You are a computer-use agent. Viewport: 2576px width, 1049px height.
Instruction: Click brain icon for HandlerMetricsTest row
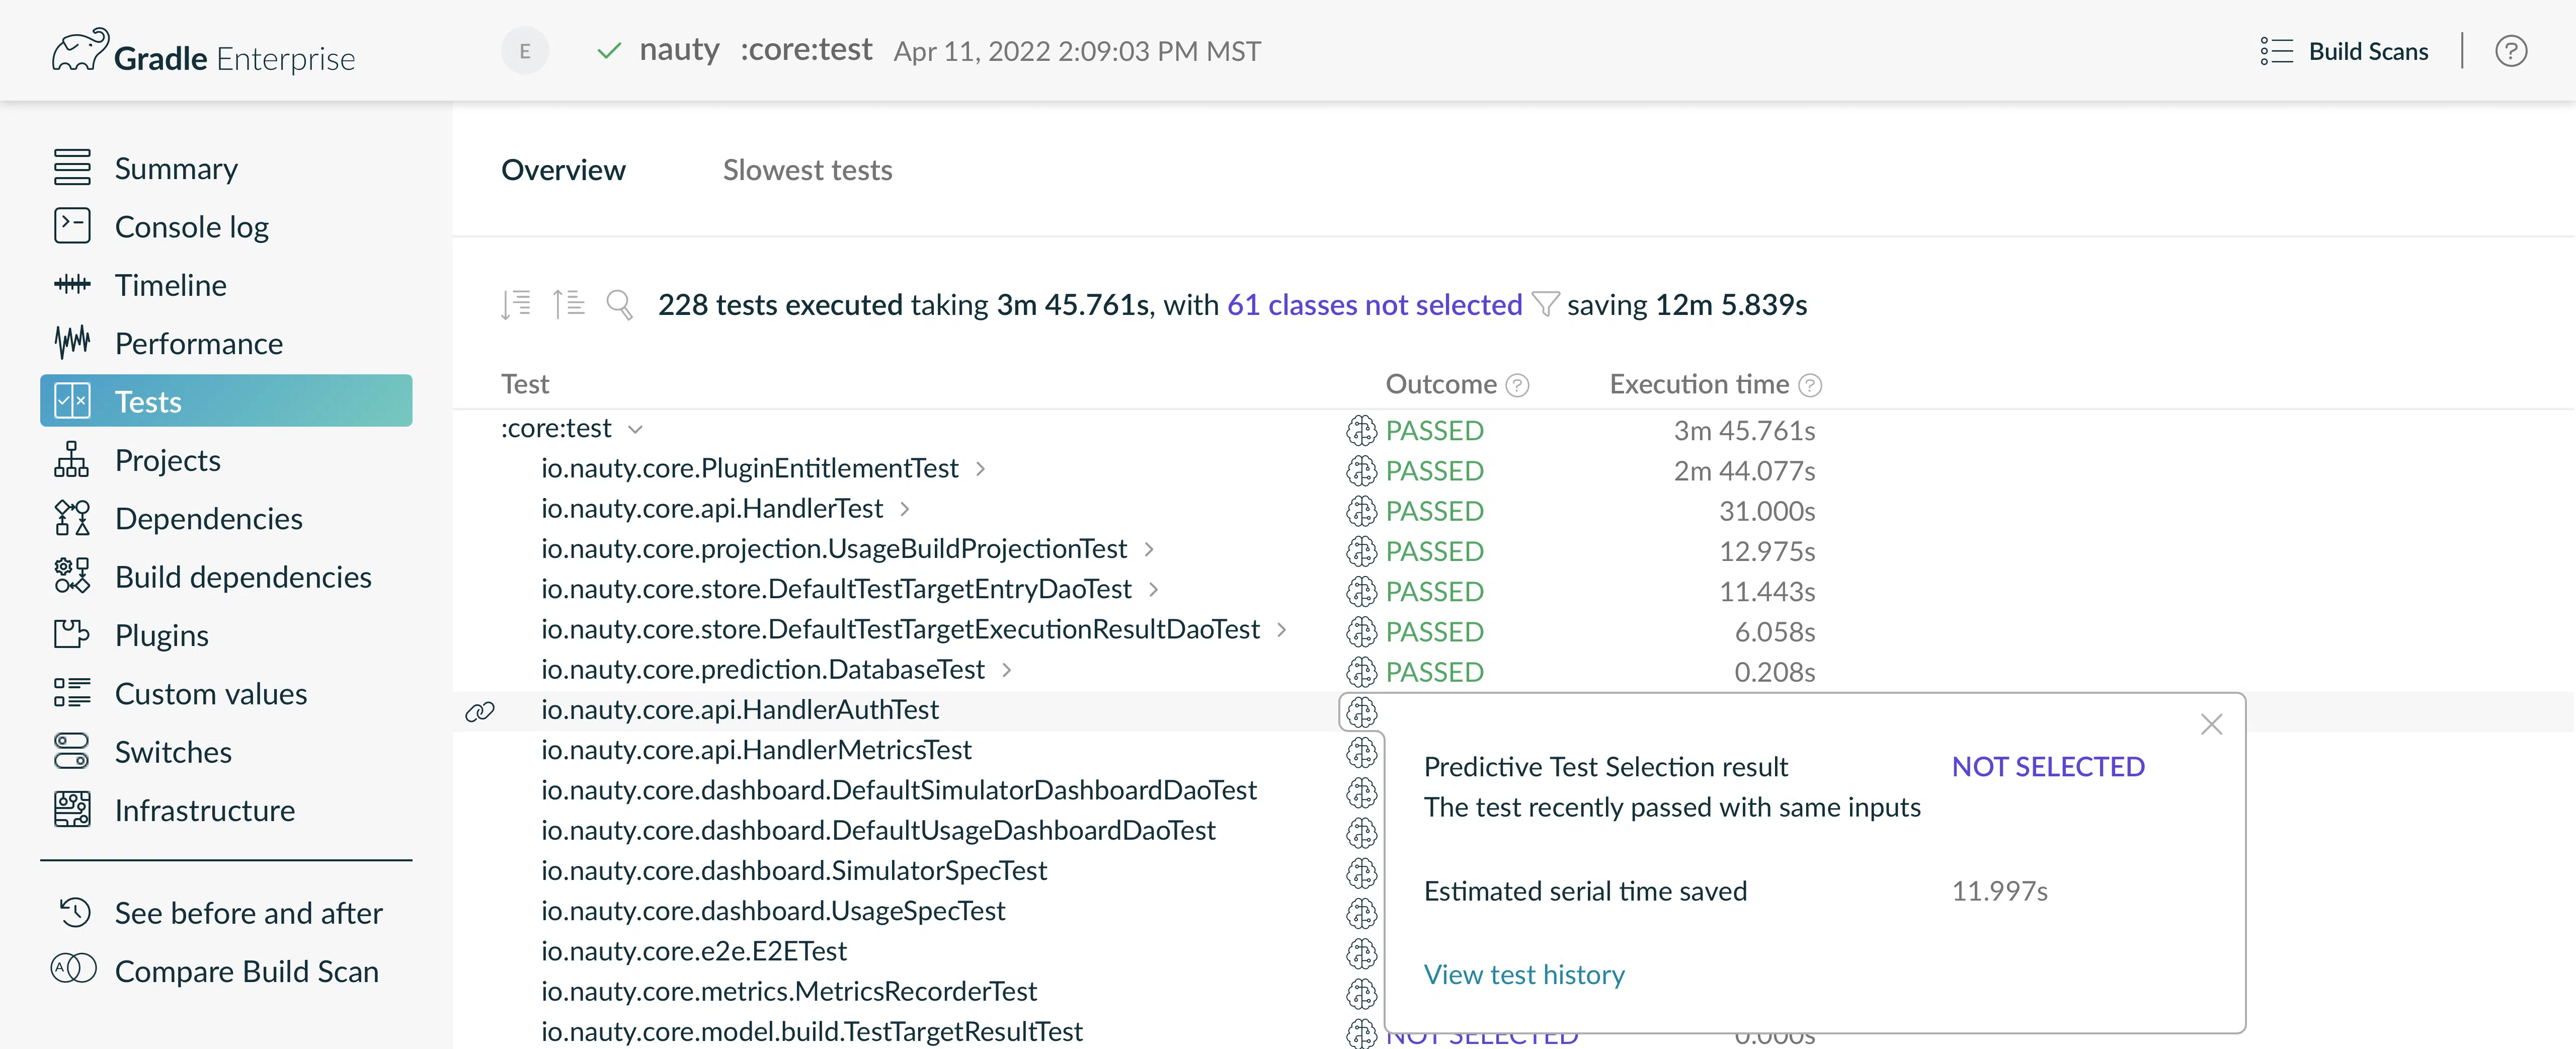coord(1361,752)
